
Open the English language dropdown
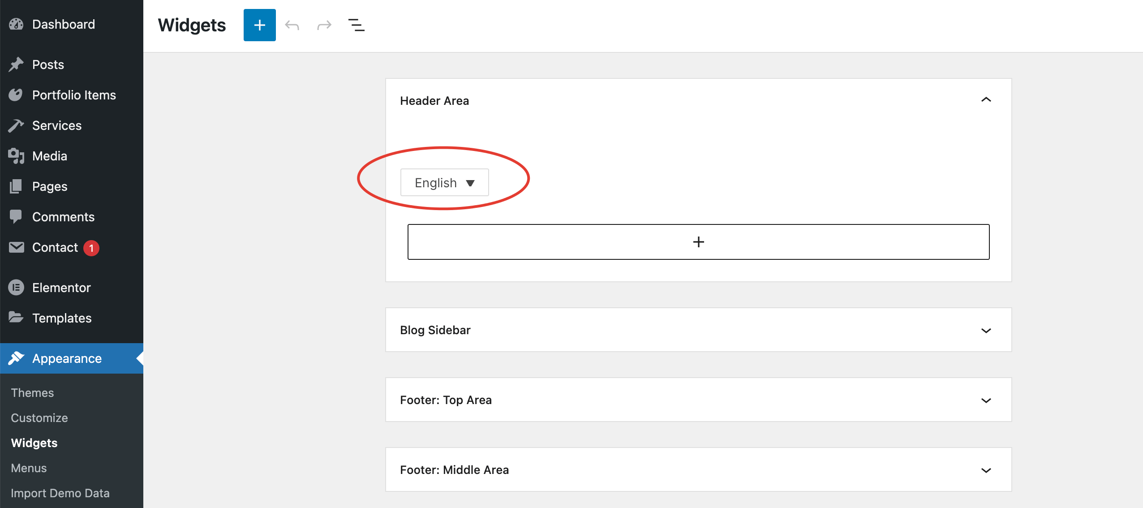(x=444, y=183)
